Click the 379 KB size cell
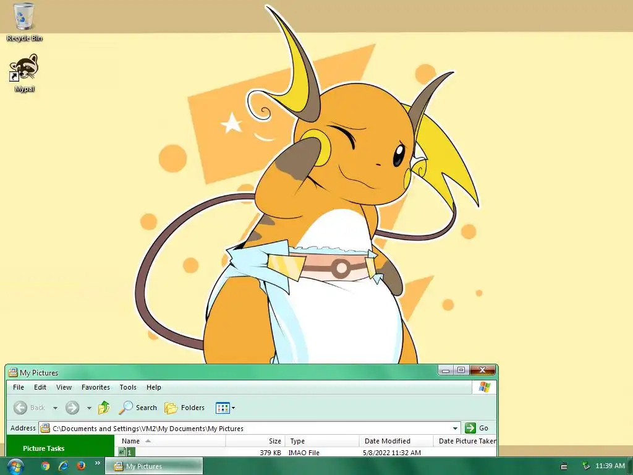633x475 pixels. click(270, 452)
